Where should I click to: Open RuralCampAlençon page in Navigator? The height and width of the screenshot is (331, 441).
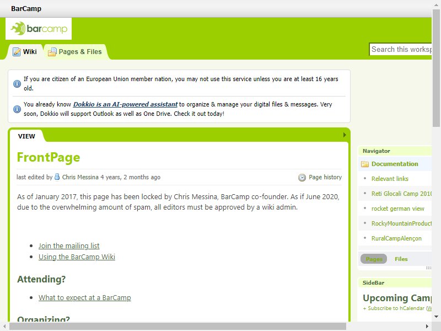[396, 238]
